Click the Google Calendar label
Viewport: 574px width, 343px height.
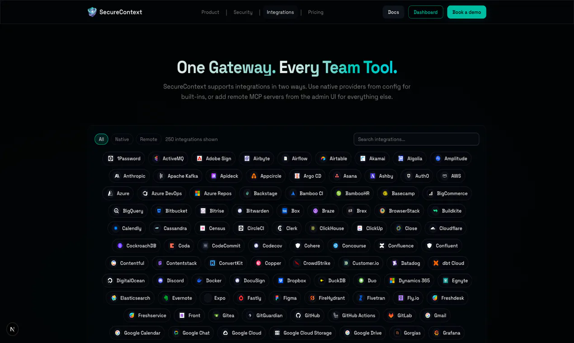click(142, 333)
